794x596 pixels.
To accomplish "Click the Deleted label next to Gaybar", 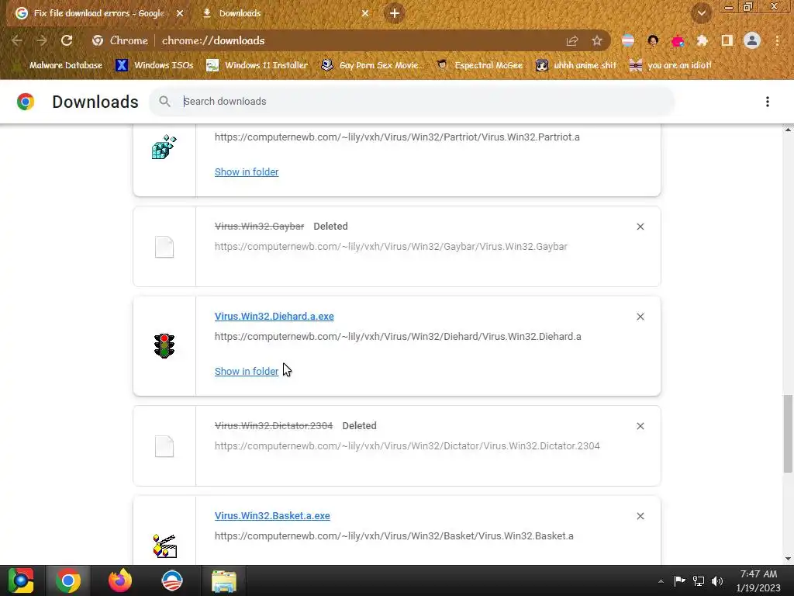I will click(x=330, y=227).
